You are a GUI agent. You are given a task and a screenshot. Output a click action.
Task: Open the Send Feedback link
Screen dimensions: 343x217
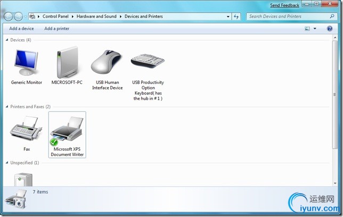pos(284,5)
